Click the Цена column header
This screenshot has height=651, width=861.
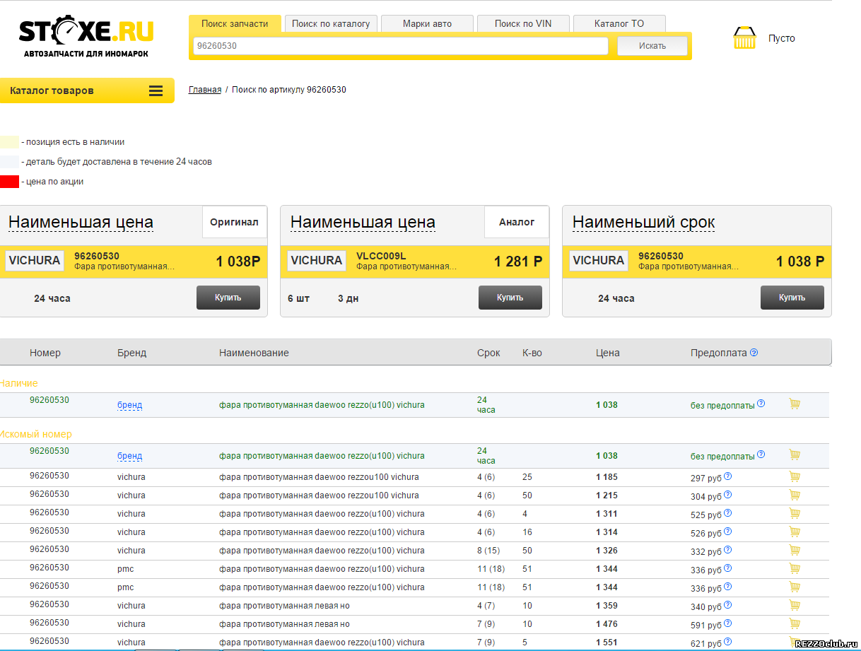click(608, 353)
